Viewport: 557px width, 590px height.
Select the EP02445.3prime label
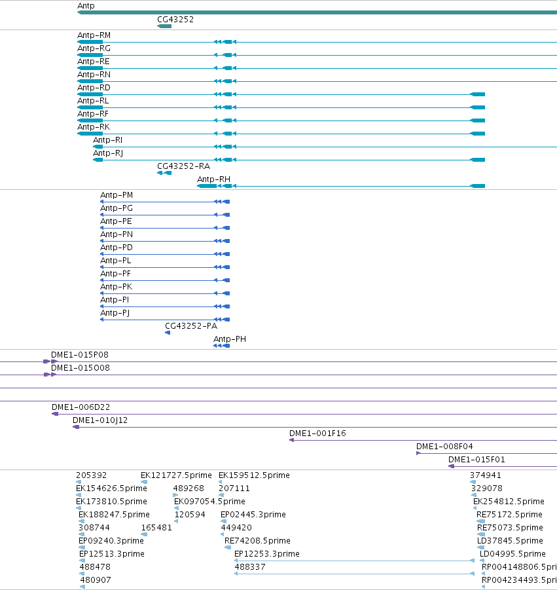253,515
